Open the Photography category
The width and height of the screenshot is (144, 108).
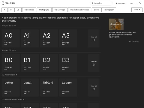pos(44,10)
